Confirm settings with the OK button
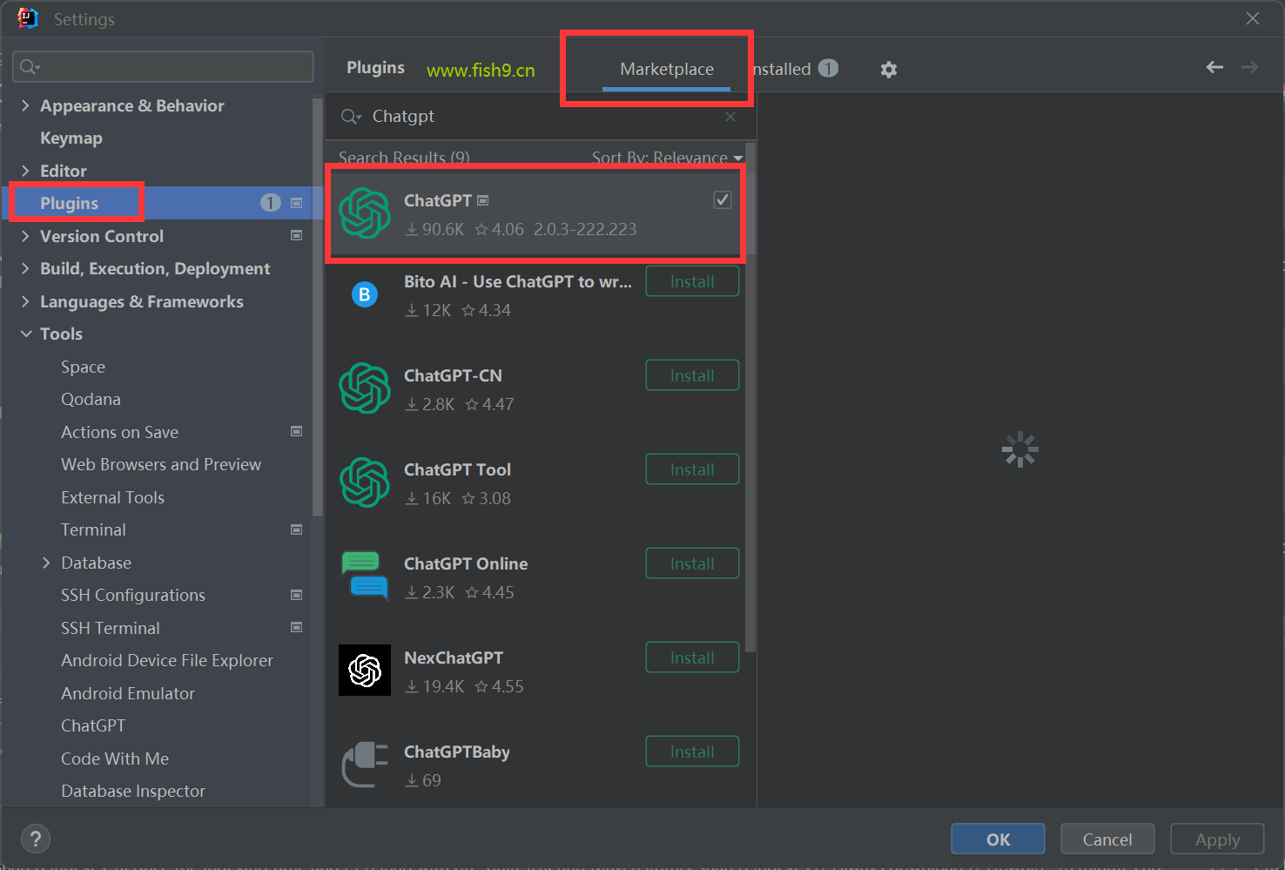Image resolution: width=1285 pixels, height=870 pixels. click(998, 840)
